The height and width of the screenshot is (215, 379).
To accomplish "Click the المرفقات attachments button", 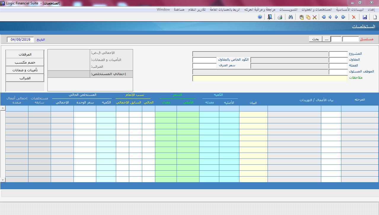I will (x=25, y=54).
